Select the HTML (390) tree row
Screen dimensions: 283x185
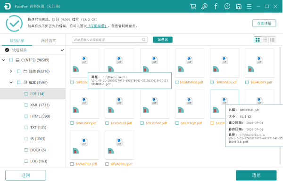tap(33, 116)
